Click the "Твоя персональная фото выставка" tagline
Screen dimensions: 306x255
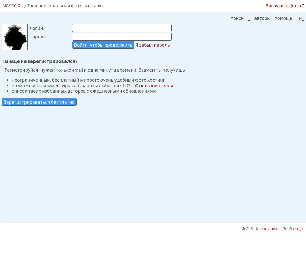tap(66, 6)
